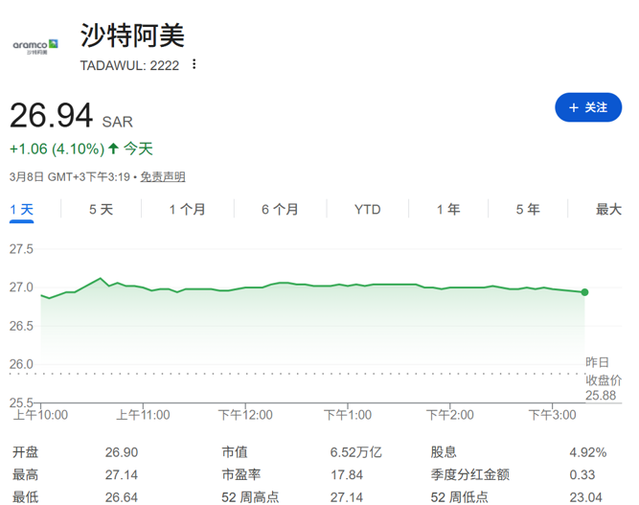This screenshot has width=639, height=505.
Task: Click the 市值 value 6.52万亿
Action: point(355,452)
